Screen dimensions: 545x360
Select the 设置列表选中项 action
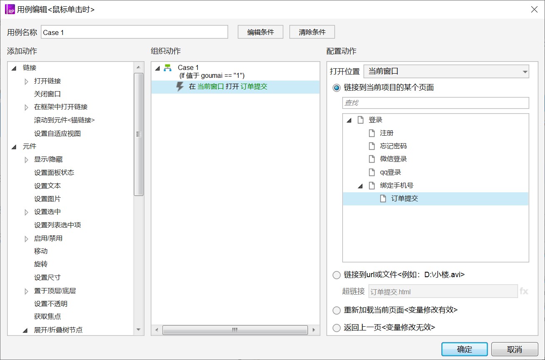[x=57, y=225]
